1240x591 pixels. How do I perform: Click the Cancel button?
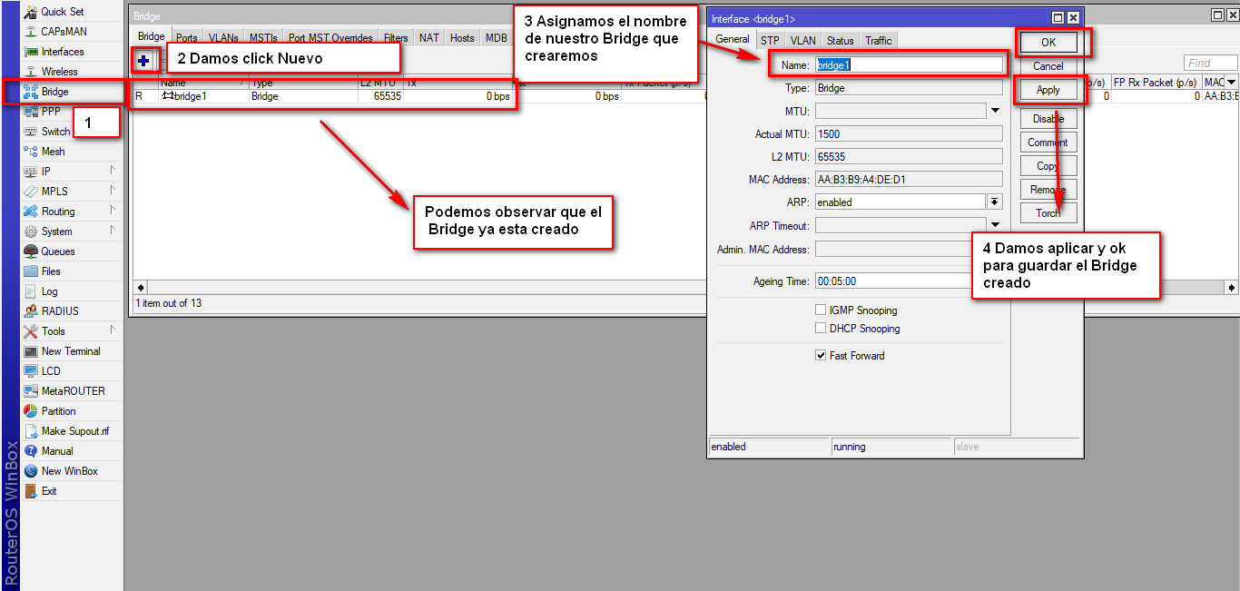click(1048, 66)
